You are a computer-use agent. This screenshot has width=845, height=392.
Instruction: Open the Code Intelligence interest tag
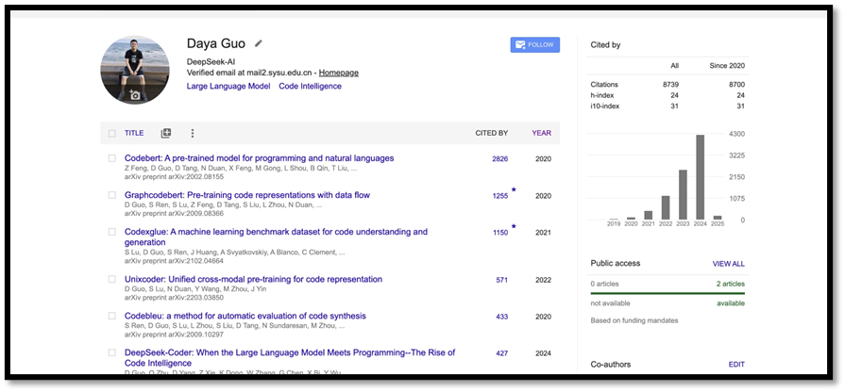pyautogui.click(x=310, y=87)
